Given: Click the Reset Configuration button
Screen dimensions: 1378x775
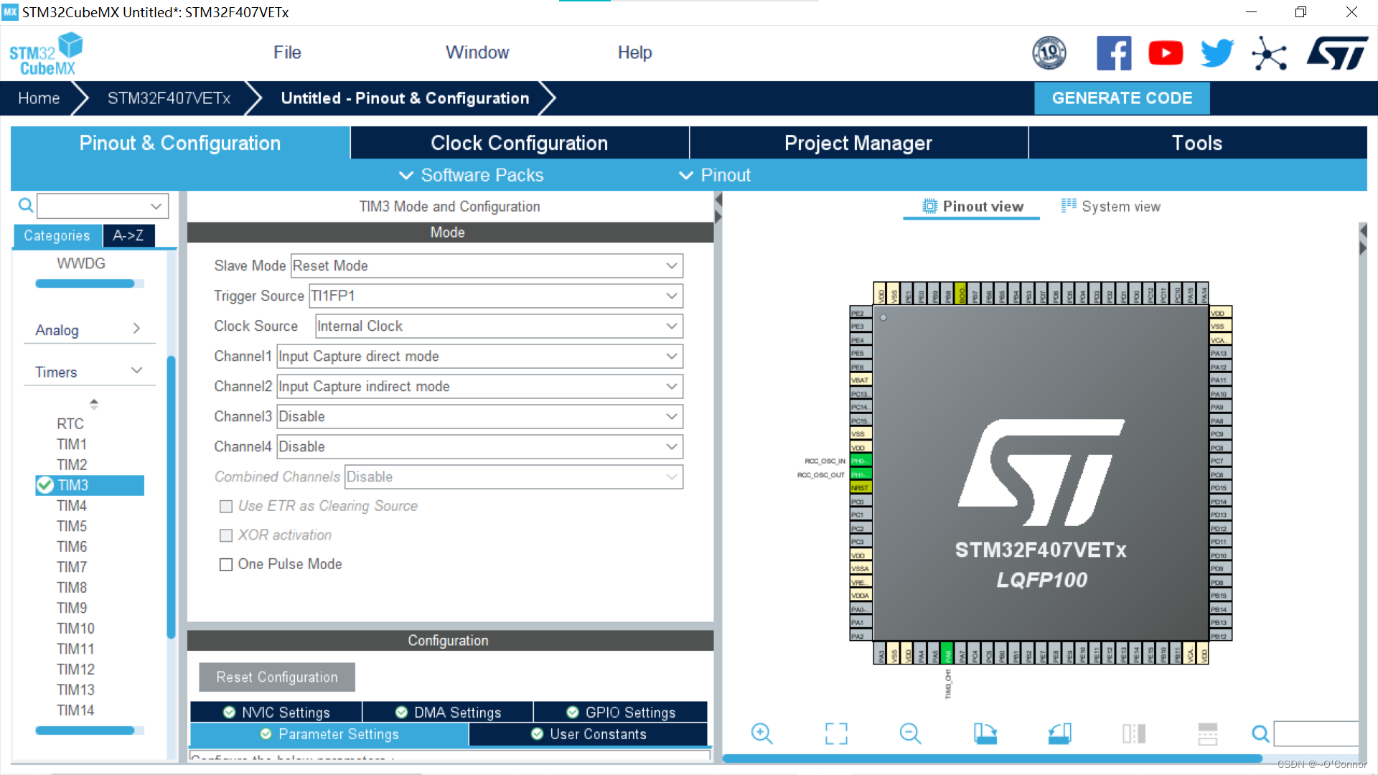Looking at the screenshot, I should pos(277,677).
